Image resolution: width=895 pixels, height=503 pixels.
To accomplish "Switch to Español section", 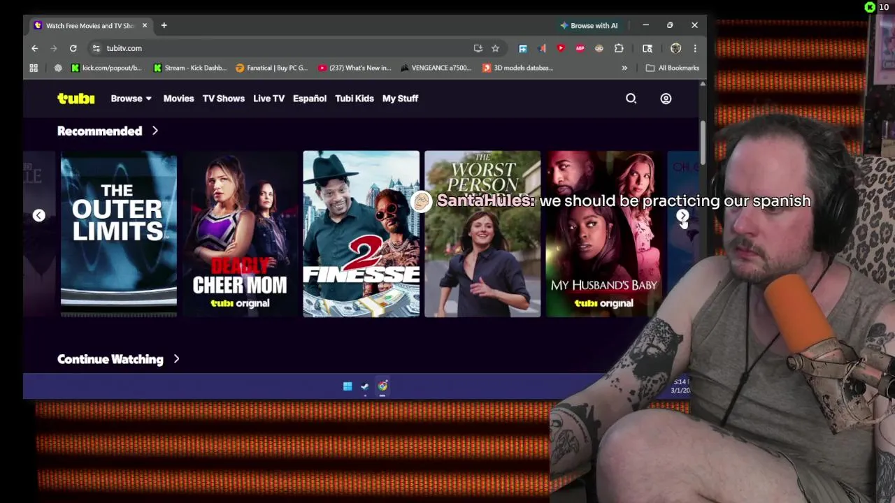I will 310,99.
